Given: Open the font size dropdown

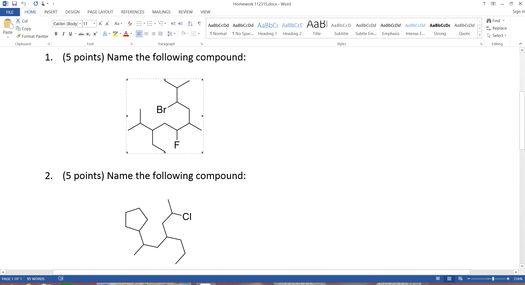Looking at the screenshot, I should [94, 24].
